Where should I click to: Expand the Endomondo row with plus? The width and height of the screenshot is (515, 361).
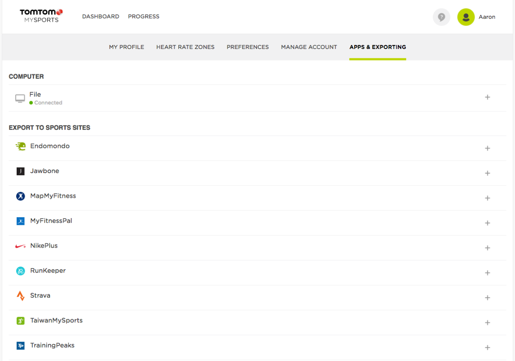pos(488,148)
